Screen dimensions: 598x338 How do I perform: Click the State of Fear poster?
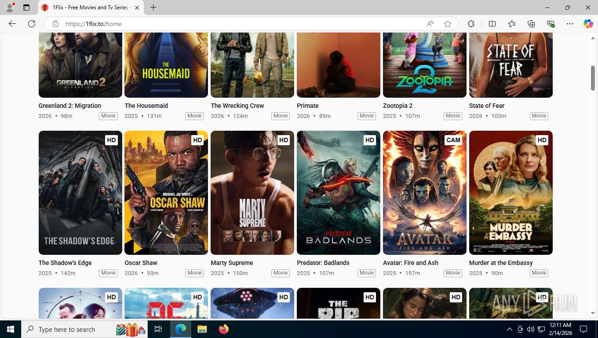coord(511,65)
